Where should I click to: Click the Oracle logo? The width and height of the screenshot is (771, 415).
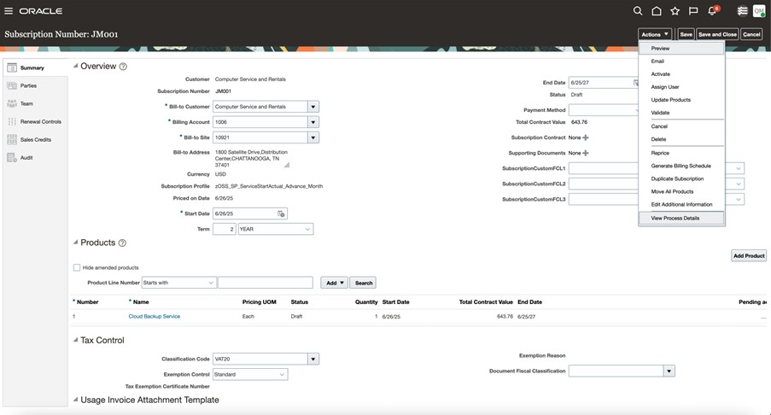click(41, 11)
